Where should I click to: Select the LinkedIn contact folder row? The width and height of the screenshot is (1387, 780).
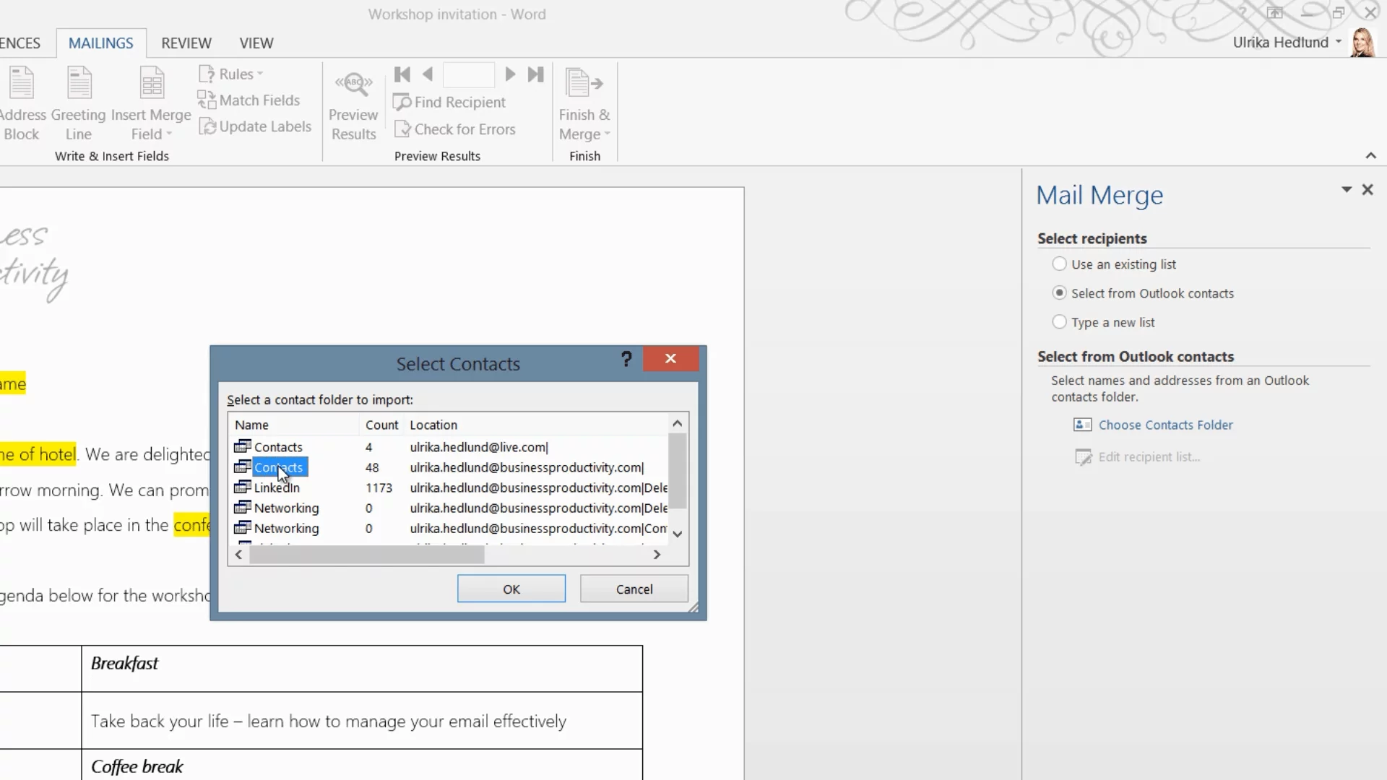277,488
